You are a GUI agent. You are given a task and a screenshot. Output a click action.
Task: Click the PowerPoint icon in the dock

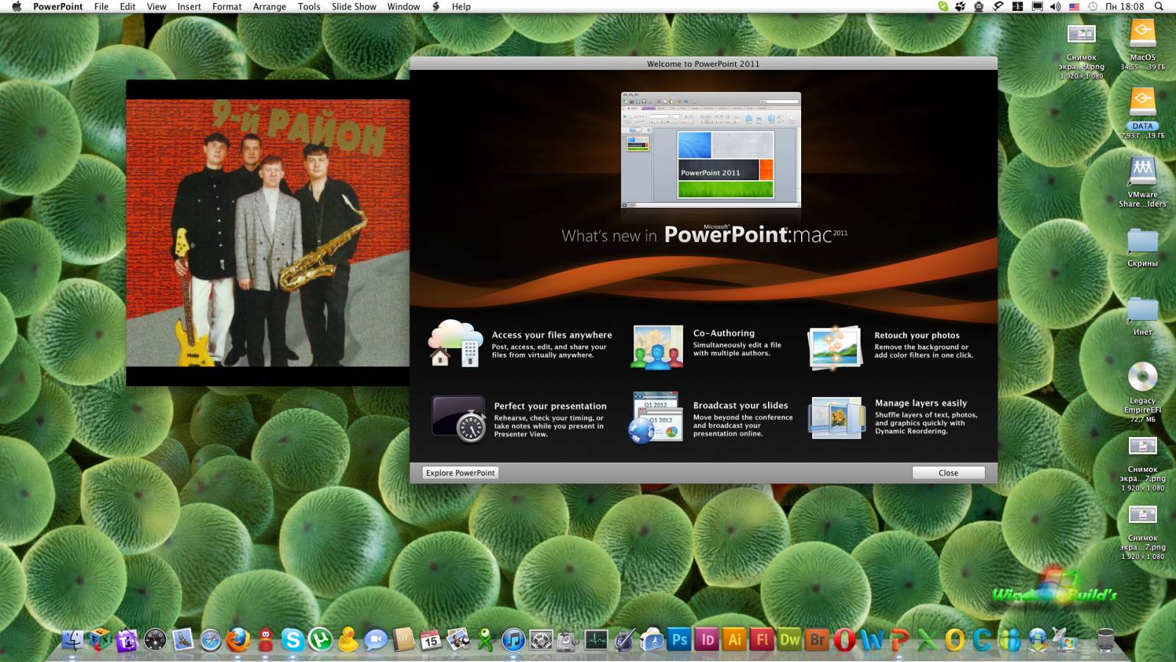click(900, 641)
